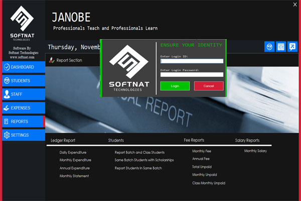Image resolution: width=301 pixels, height=201 pixels.
Task: Open the Daily Expenditure report
Action: coord(73,152)
